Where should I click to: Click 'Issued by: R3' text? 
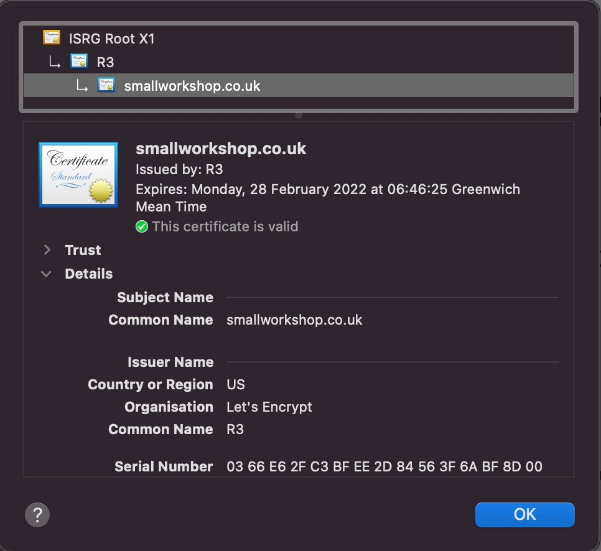179,169
